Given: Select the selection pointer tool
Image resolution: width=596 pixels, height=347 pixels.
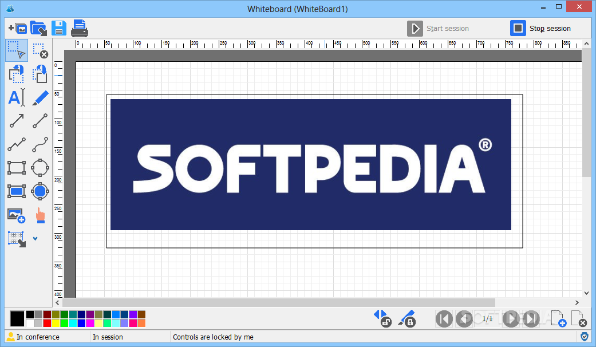Looking at the screenshot, I should point(17,50).
